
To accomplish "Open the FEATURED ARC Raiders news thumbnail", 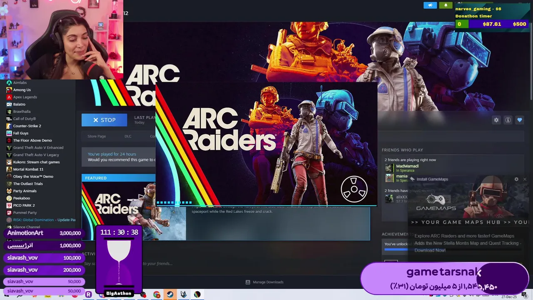I will click(x=134, y=211).
